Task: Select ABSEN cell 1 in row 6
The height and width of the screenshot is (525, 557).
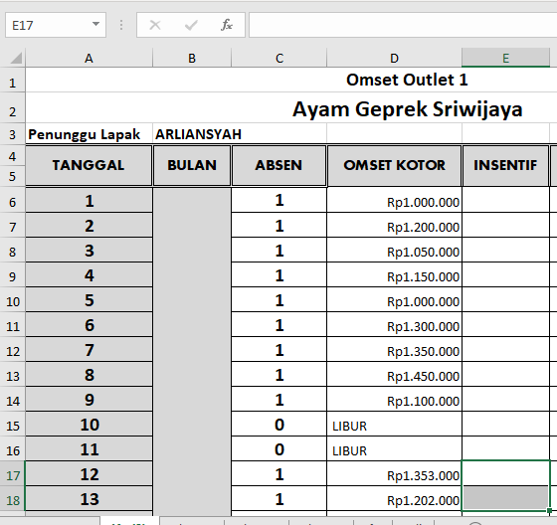Action: [x=279, y=200]
